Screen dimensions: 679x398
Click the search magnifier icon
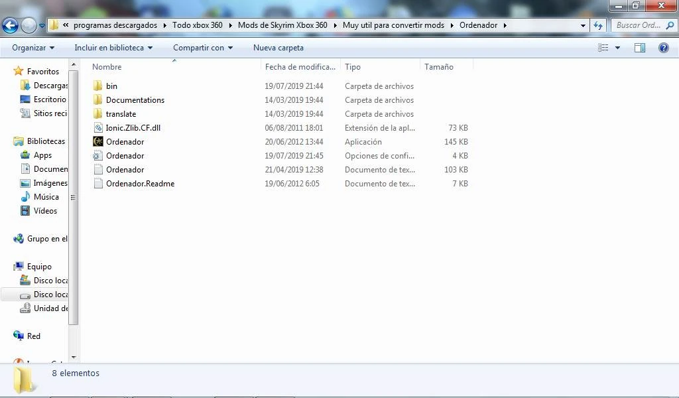[x=670, y=26]
